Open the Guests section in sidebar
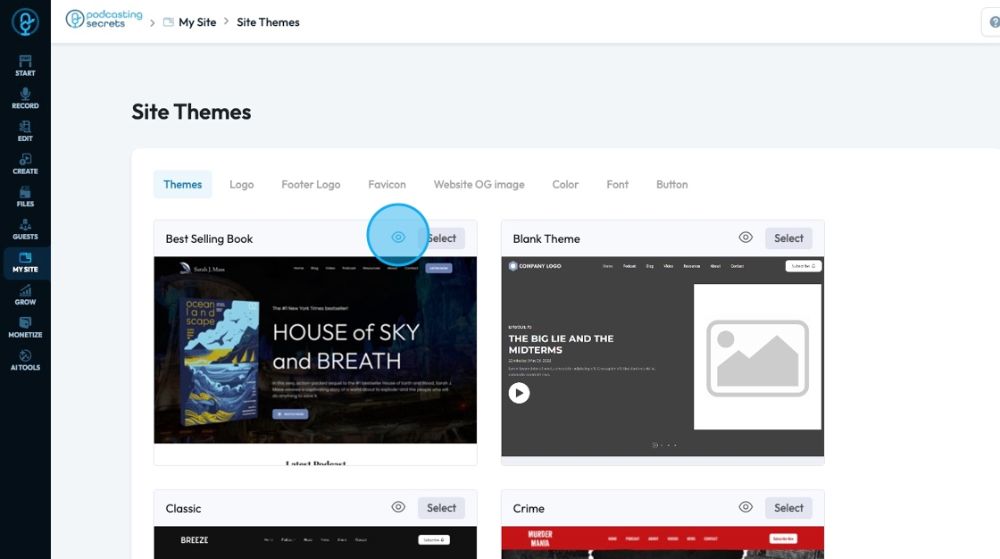This screenshot has height=559, width=1000. pyautogui.click(x=25, y=229)
